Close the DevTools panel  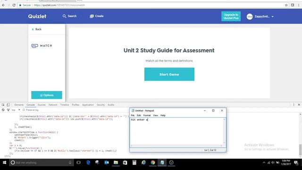[299, 105]
